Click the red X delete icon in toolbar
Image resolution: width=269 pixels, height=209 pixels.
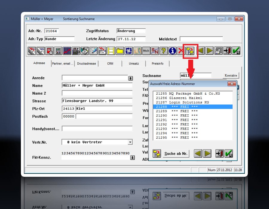181,51
